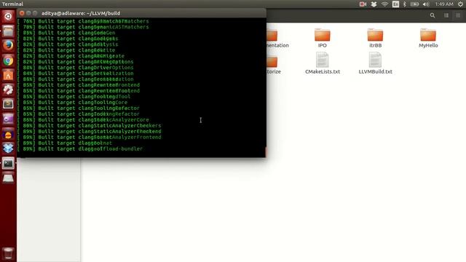Screen dimensions: 466x262
Task: Select the Terminal icon in the dock
Action: click(8, 163)
